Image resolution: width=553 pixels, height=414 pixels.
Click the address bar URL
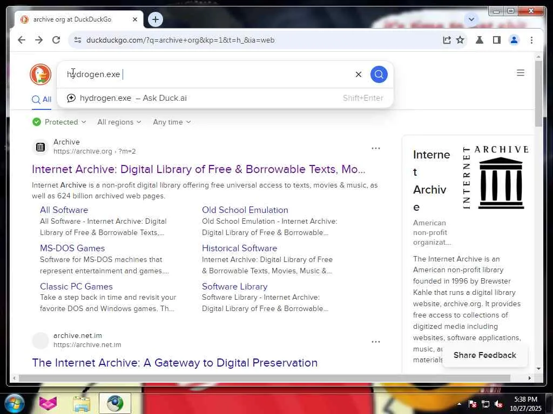[180, 40]
